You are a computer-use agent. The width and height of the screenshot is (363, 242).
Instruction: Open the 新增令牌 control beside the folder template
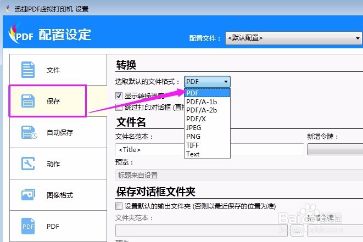coord(335,230)
